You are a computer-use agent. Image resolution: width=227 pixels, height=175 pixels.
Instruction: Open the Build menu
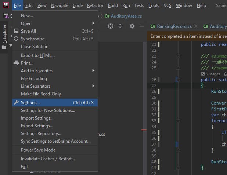(x=113, y=6)
